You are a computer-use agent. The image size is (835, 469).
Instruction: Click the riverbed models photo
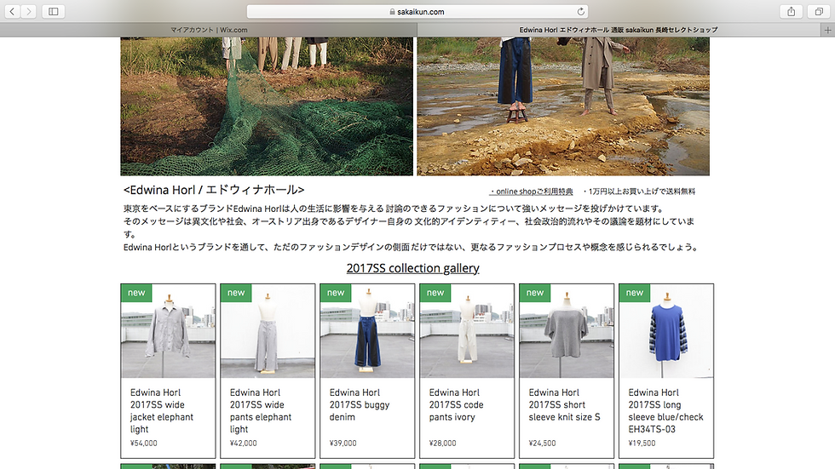pyautogui.click(x=563, y=106)
